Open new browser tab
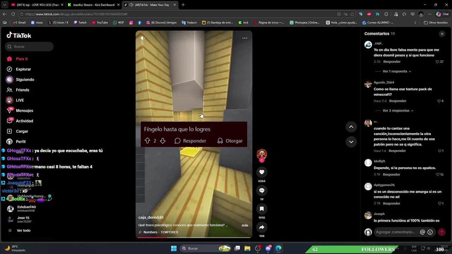The height and width of the screenshot is (254, 452). tap(183, 5)
